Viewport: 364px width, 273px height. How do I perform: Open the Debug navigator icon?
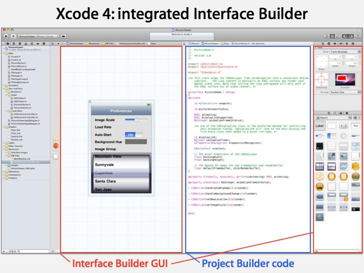tap(32, 44)
